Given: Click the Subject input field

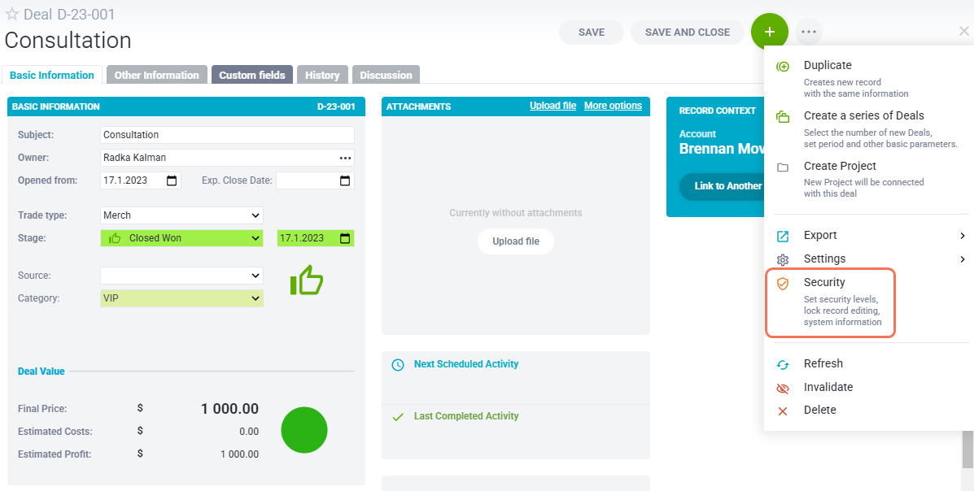Looking at the screenshot, I should (x=227, y=135).
